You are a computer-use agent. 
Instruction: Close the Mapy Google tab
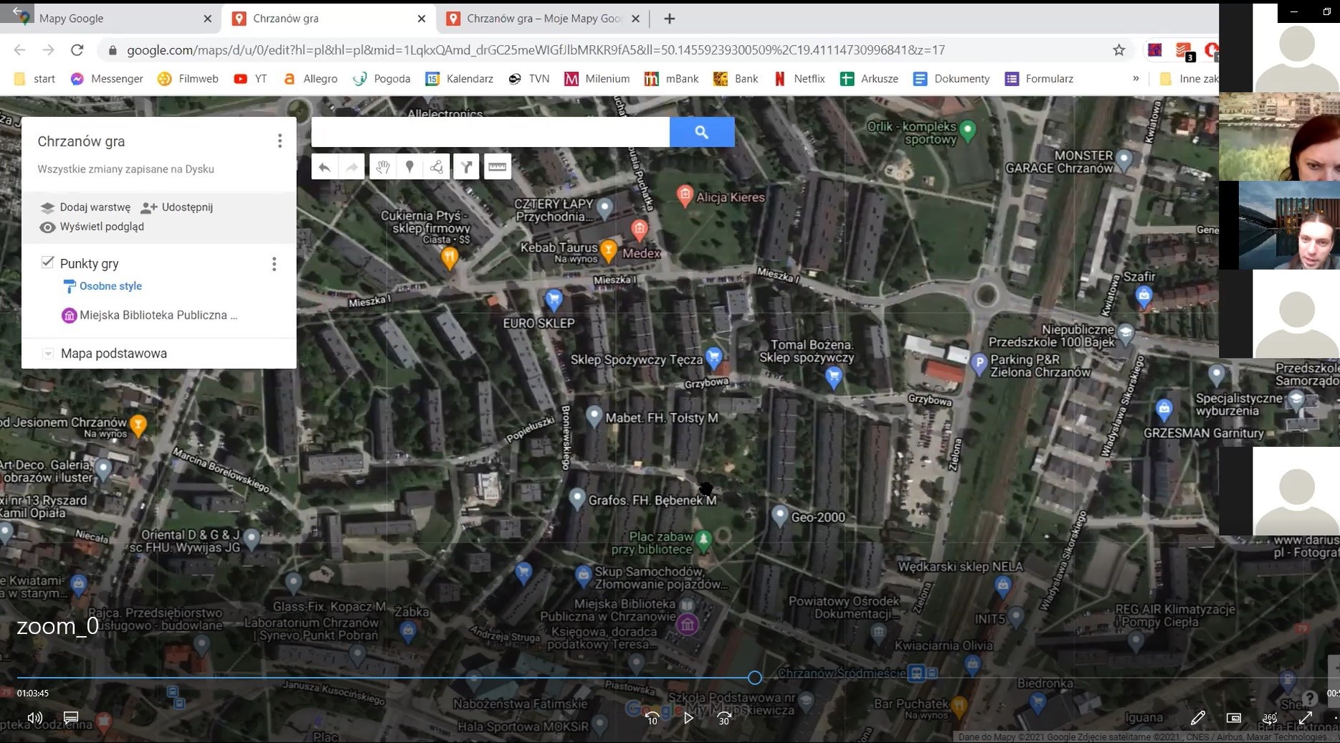(x=208, y=19)
